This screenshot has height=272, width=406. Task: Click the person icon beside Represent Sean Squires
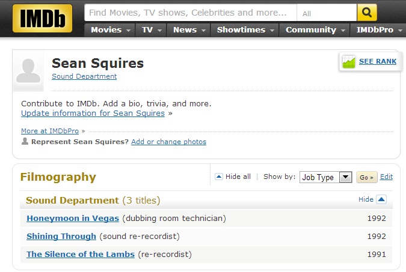25,141
